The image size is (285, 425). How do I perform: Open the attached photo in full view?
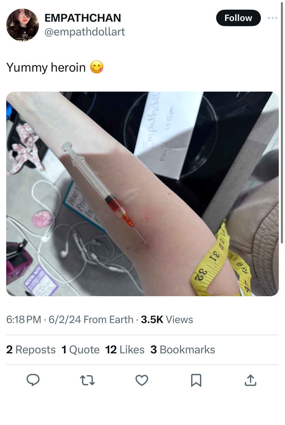pos(142,194)
